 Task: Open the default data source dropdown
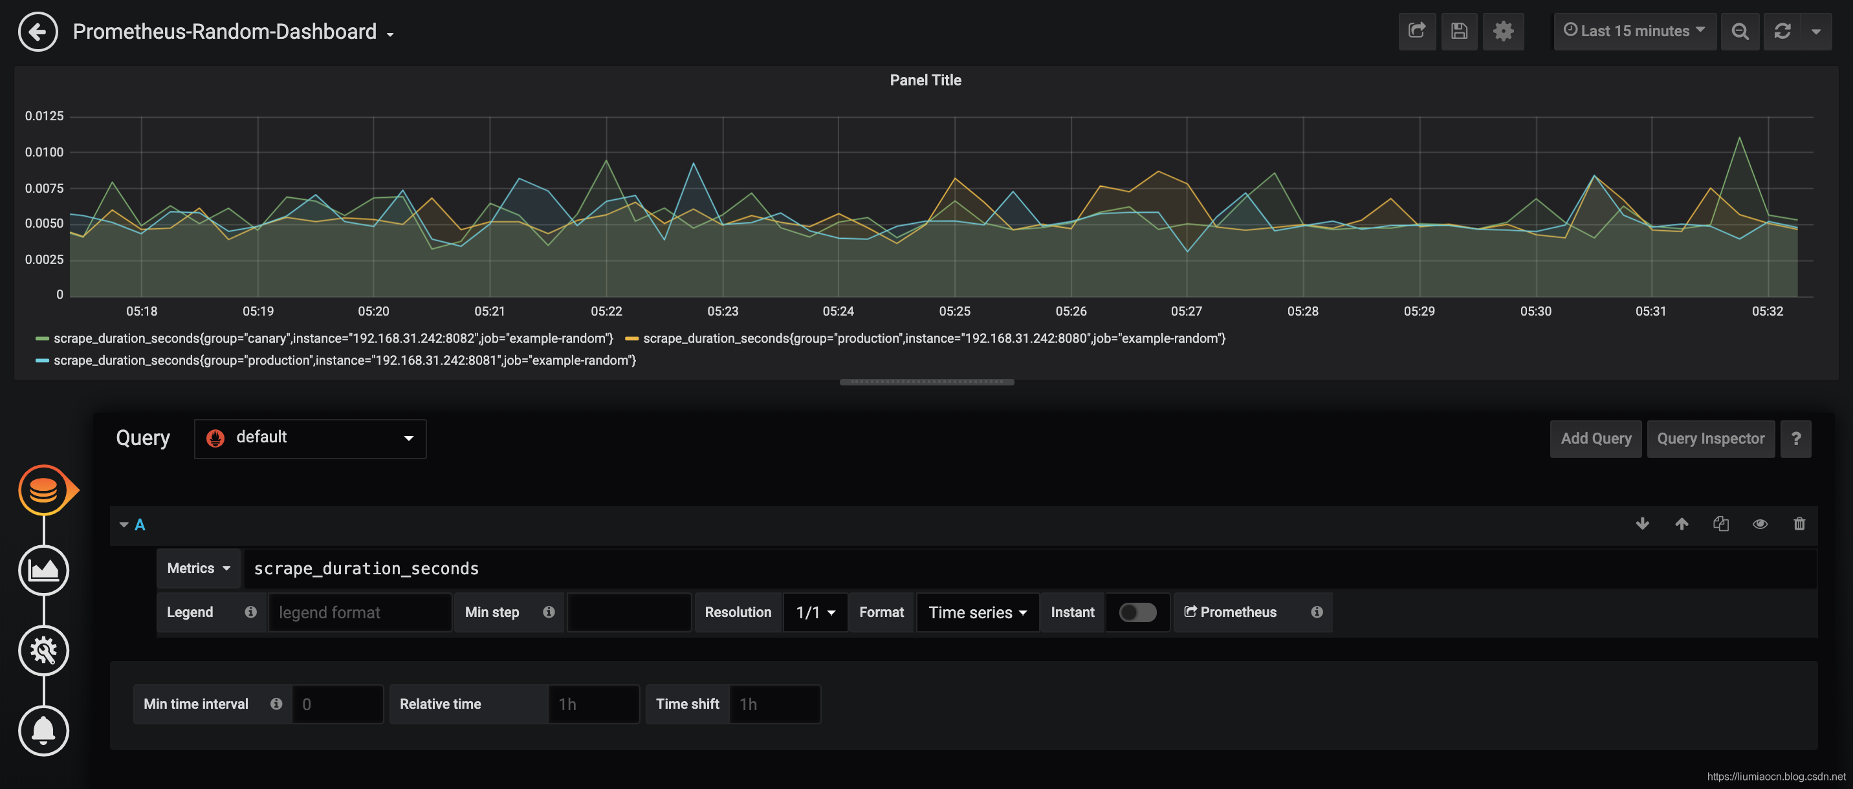click(310, 438)
